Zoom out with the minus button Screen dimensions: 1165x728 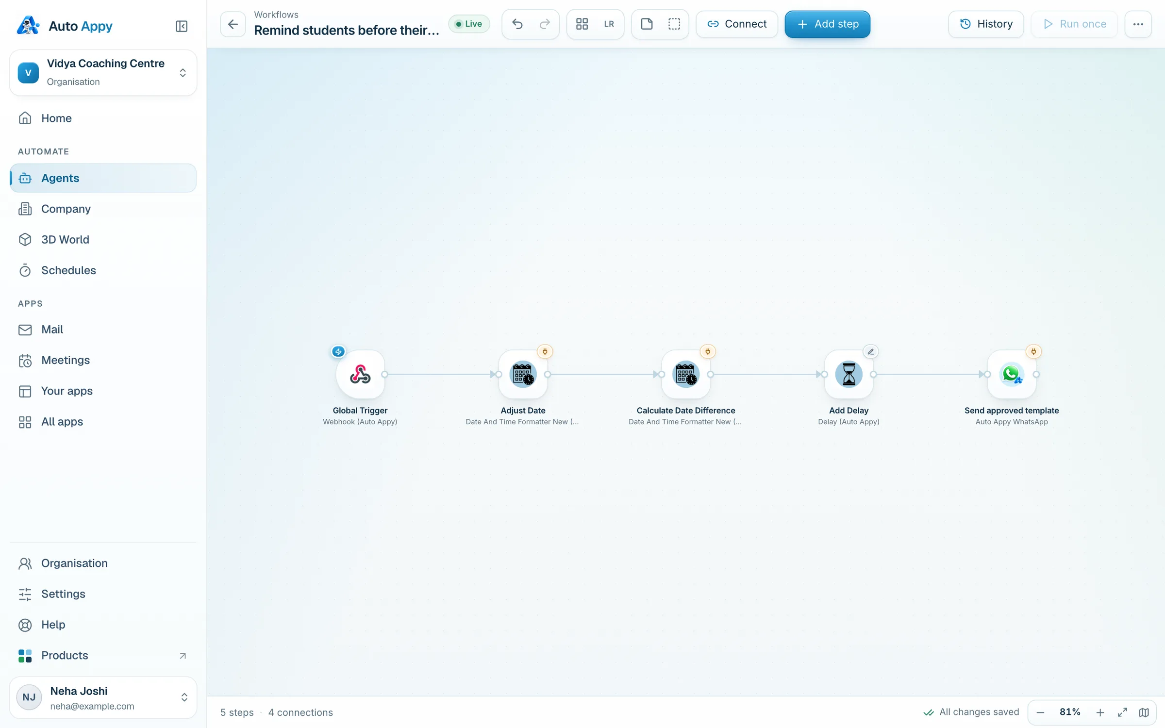click(x=1040, y=712)
